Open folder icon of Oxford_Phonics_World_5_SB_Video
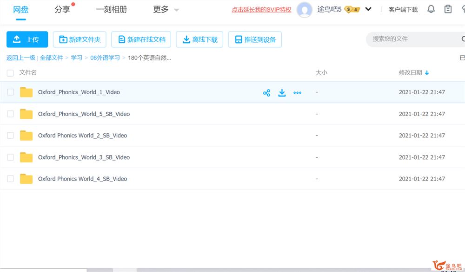Image resolution: width=465 pixels, height=272 pixels. click(x=26, y=114)
